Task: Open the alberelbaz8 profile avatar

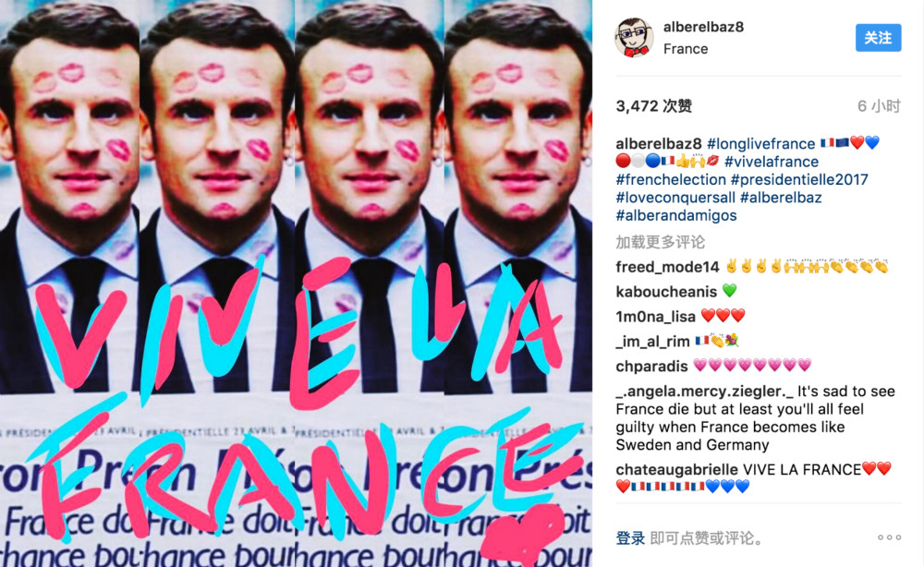Action: [634, 38]
